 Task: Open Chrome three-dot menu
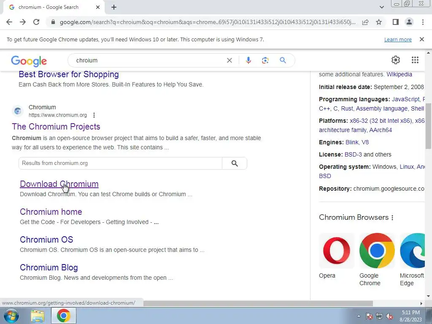(423, 22)
